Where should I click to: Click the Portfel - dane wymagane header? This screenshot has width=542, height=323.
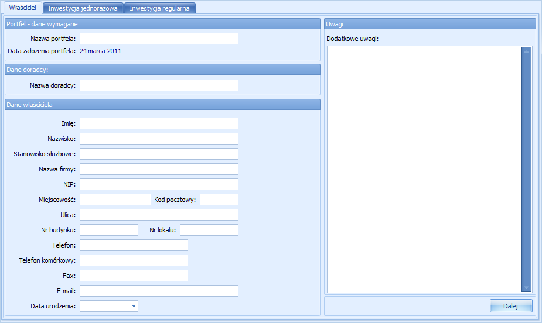click(162, 24)
